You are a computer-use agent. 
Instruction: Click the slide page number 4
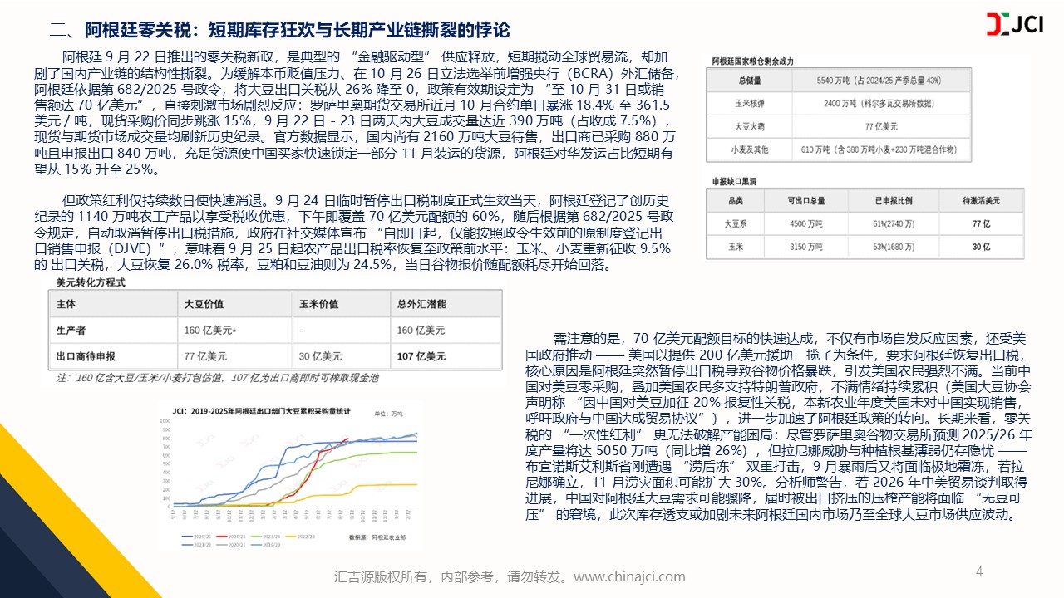(978, 571)
